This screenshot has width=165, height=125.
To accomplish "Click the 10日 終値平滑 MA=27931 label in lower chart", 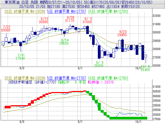I will point(108,78).
